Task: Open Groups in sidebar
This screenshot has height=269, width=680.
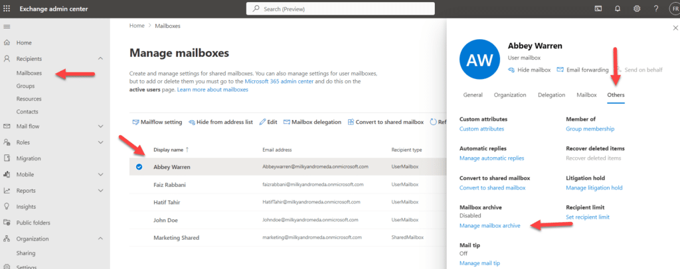Action: 26,86
